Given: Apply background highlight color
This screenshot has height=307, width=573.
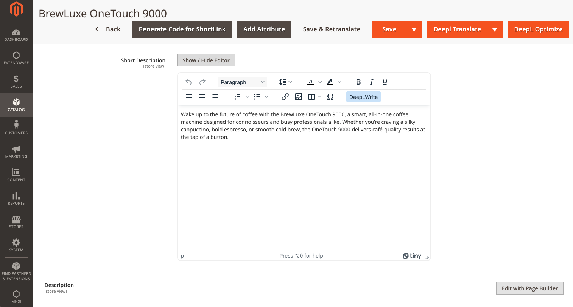Looking at the screenshot, I should [x=330, y=82].
